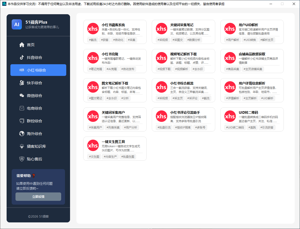300x229 pixels.
Task: Click the xhs icon of UID转二维码
Action: [x=230, y=116]
